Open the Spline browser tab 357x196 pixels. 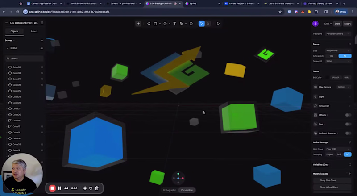[202, 4]
